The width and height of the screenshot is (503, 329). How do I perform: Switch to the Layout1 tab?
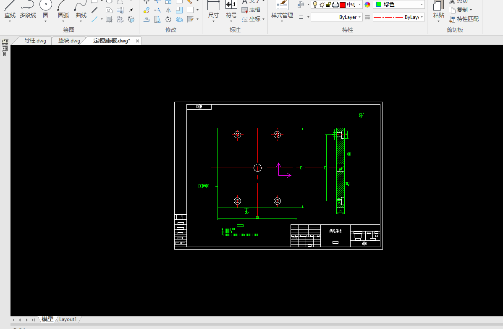click(68, 319)
